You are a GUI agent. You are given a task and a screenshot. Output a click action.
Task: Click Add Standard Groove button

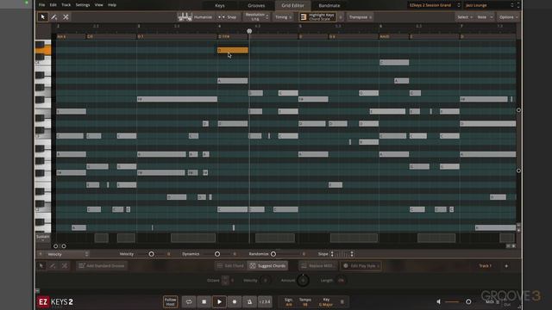(102, 266)
